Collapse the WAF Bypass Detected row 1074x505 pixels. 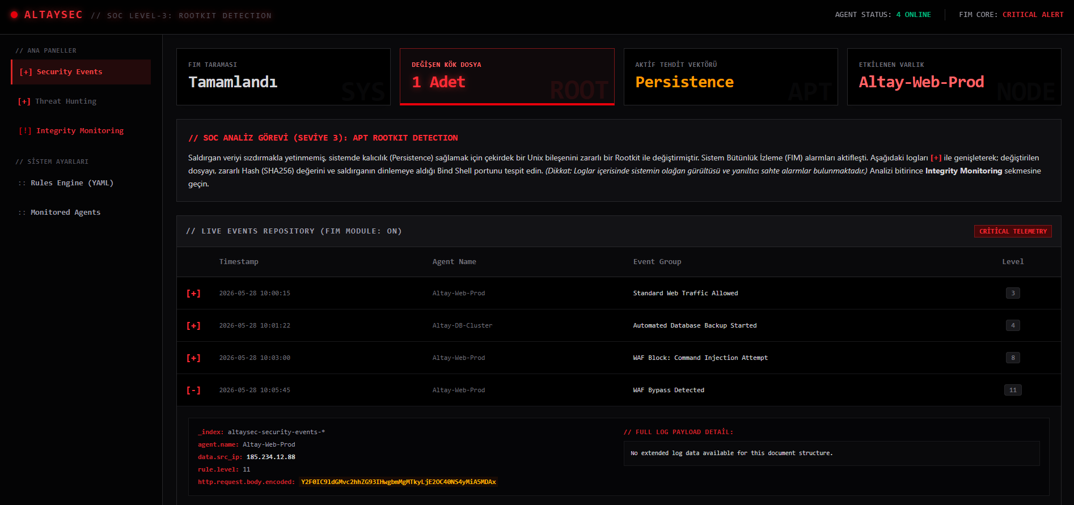pyautogui.click(x=193, y=391)
